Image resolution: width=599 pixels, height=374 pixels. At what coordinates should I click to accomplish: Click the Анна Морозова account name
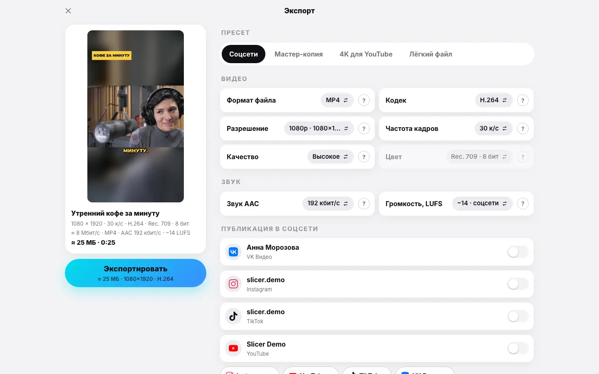click(273, 247)
